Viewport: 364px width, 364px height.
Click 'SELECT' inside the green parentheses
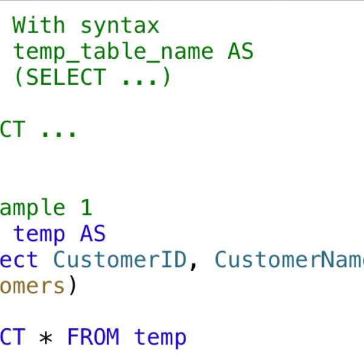[x=66, y=77]
